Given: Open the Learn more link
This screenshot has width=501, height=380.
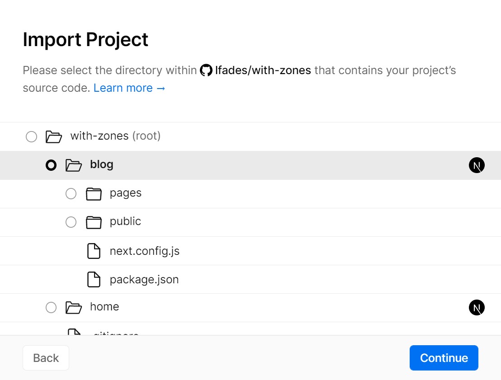Looking at the screenshot, I should click(x=129, y=88).
